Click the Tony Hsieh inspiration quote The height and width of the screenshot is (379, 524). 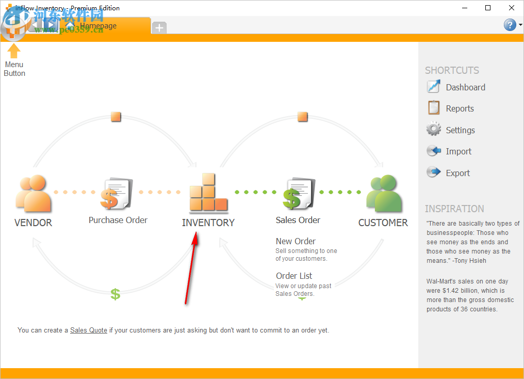[472, 242]
